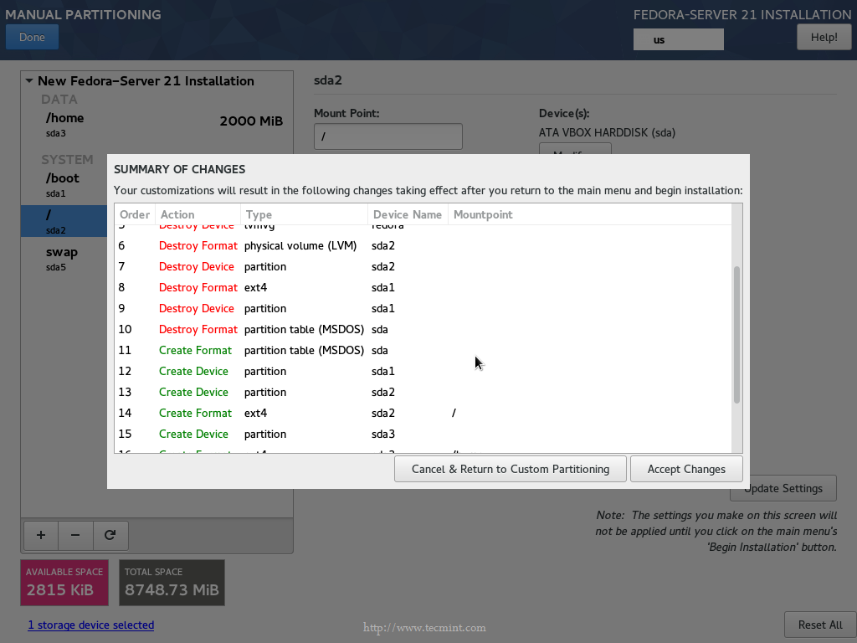Select row 15 Create Device sda3
The width and height of the screenshot is (857, 643).
point(423,434)
